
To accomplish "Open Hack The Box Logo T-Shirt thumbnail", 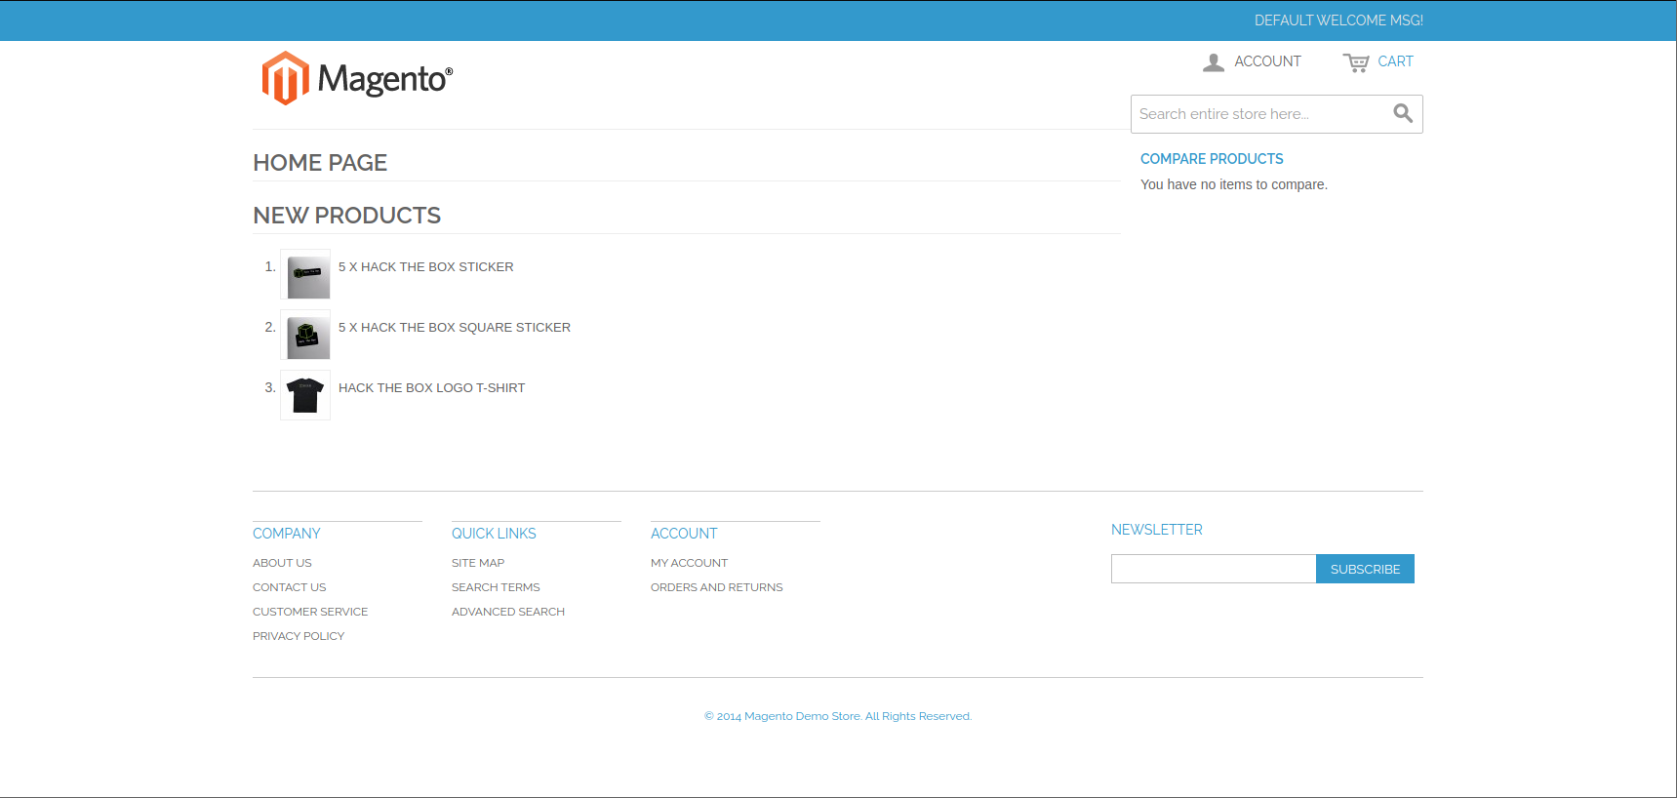I will tap(305, 395).
